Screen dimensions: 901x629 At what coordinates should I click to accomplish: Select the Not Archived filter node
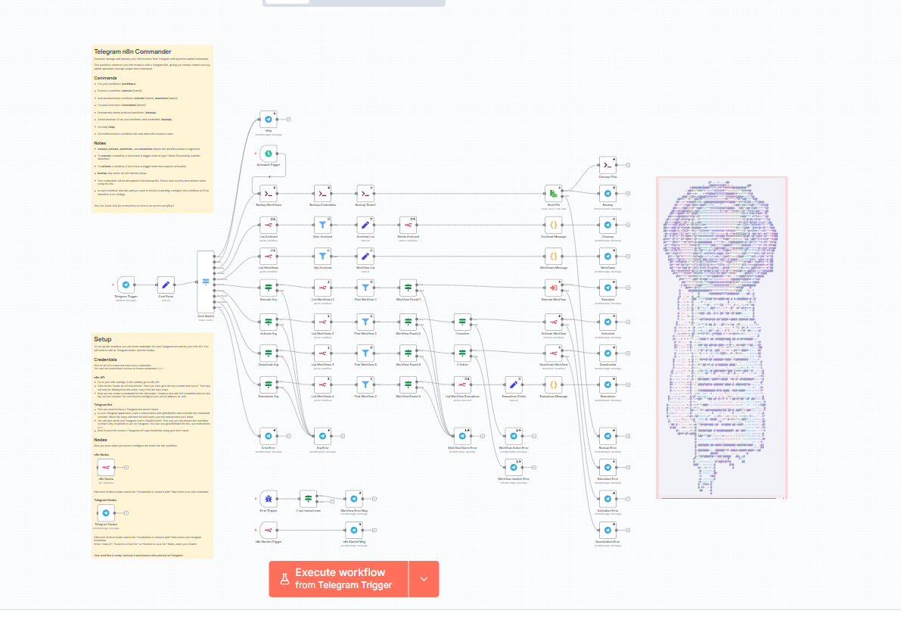click(x=322, y=257)
